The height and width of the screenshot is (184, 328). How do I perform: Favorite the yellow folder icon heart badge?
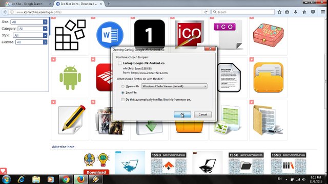pyautogui.click(x=252, y=59)
